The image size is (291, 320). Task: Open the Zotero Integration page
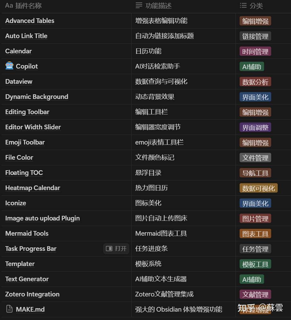tap(33, 294)
